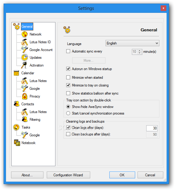Select Start/cancel synchronization process radio
The image size is (175, 190).
68,113
